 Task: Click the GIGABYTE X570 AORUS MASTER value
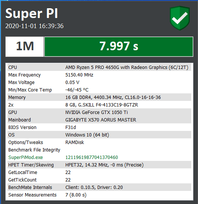click(101, 120)
